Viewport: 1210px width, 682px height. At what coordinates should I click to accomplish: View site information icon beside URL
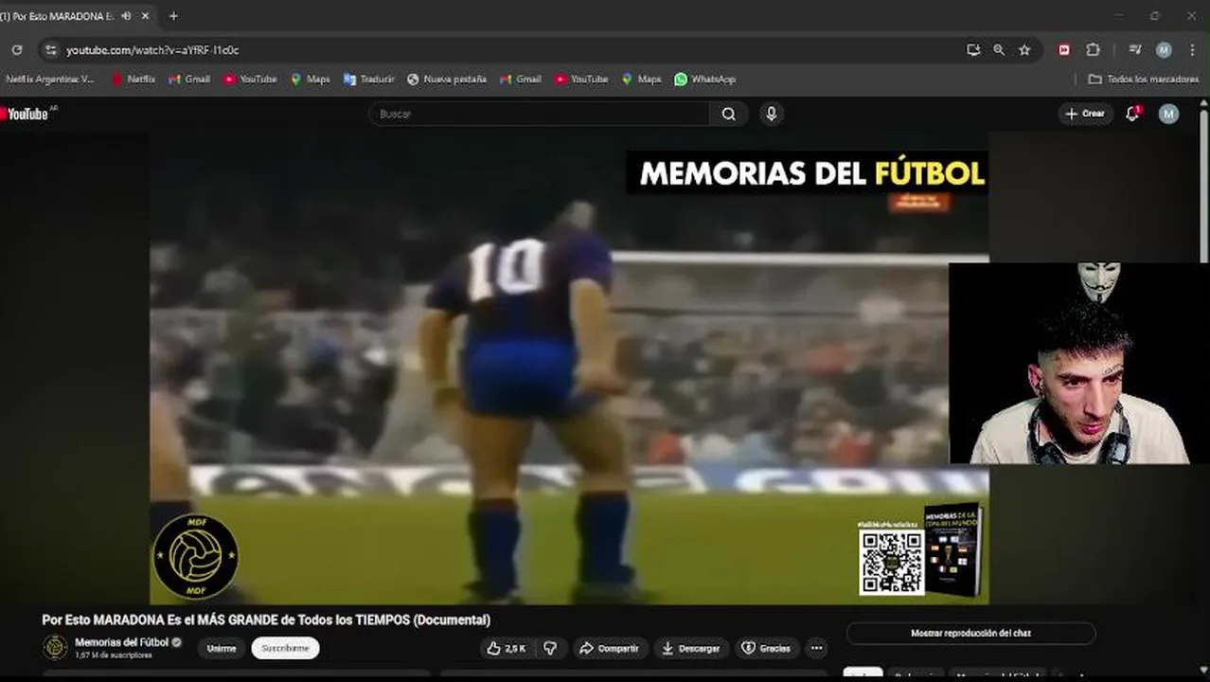[51, 50]
